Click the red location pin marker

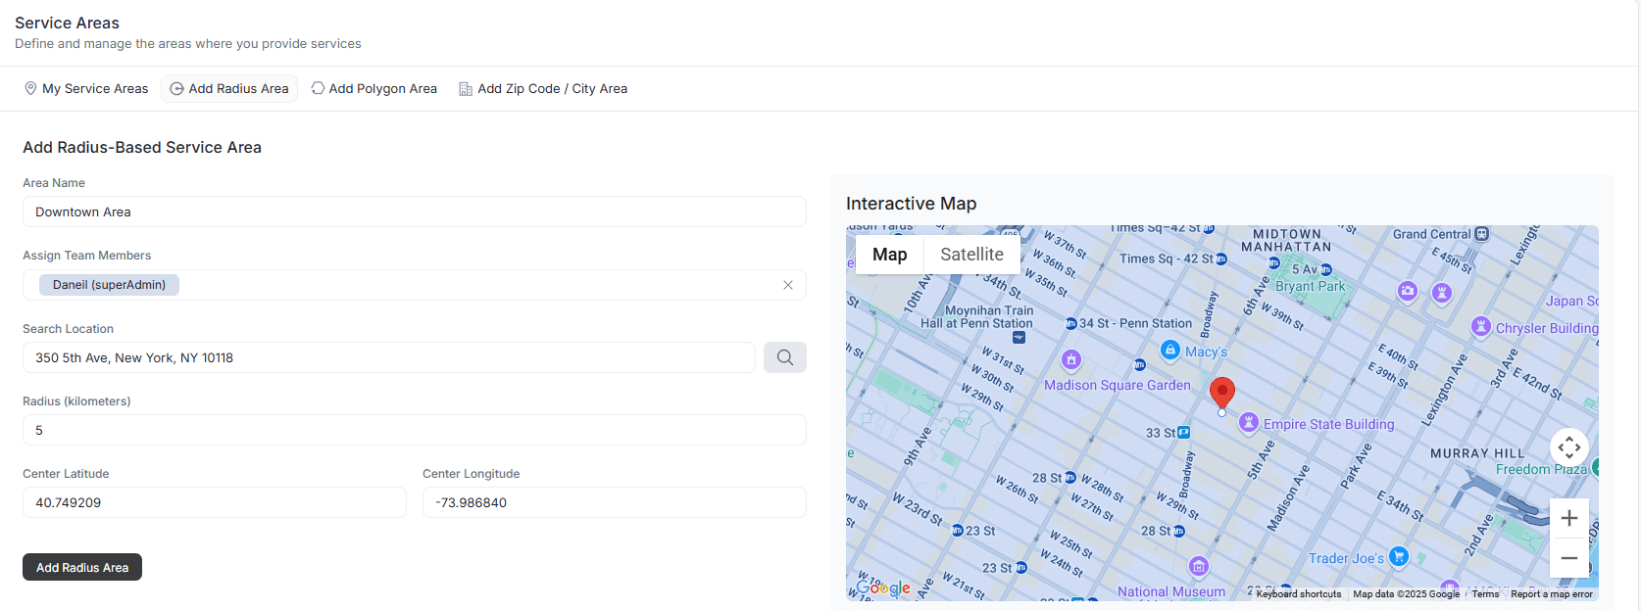point(1221,394)
